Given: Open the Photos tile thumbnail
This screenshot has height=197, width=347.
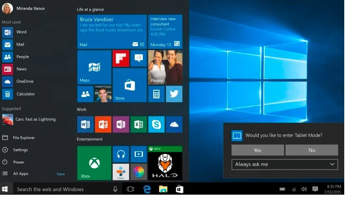Looking at the screenshot, I should 165,67.
